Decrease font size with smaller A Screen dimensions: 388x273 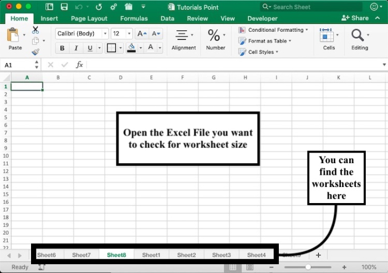click(x=156, y=33)
